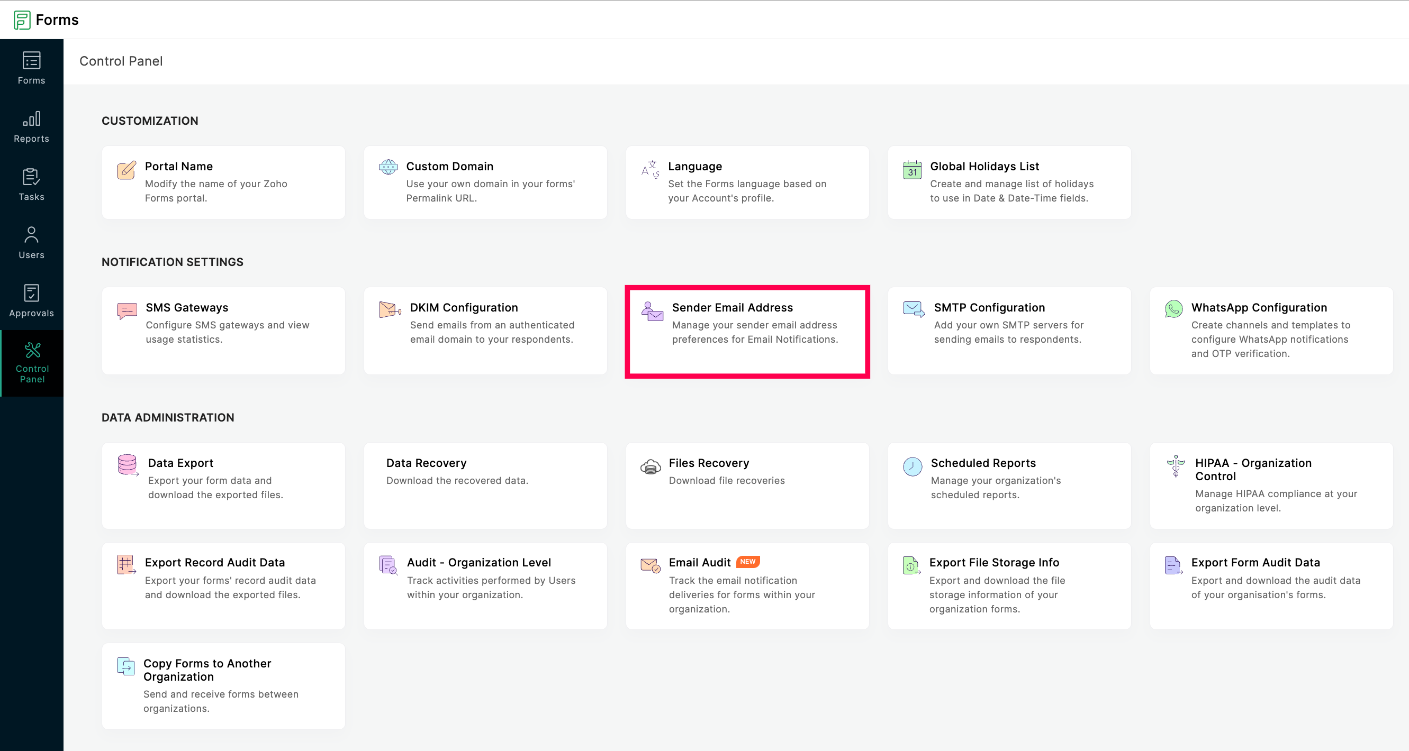Open Tasks in the sidebar
The image size is (1409, 751).
coord(31,185)
